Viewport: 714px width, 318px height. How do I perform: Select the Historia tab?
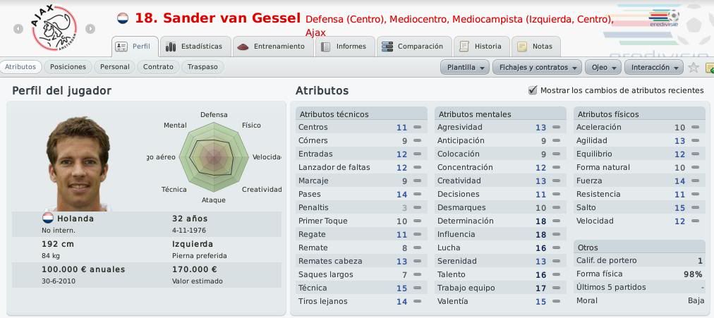click(481, 47)
